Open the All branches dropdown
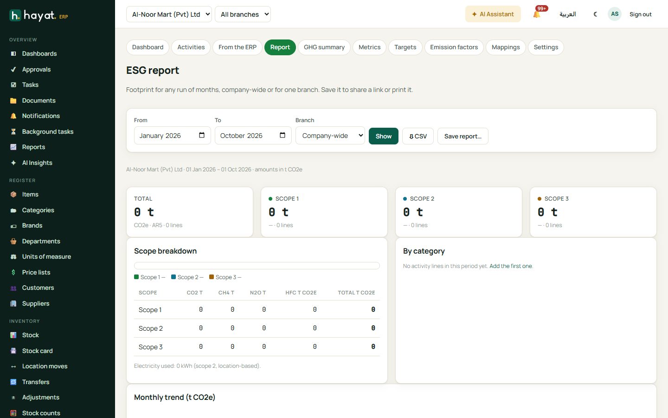The width and height of the screenshot is (668, 418). [x=243, y=14]
